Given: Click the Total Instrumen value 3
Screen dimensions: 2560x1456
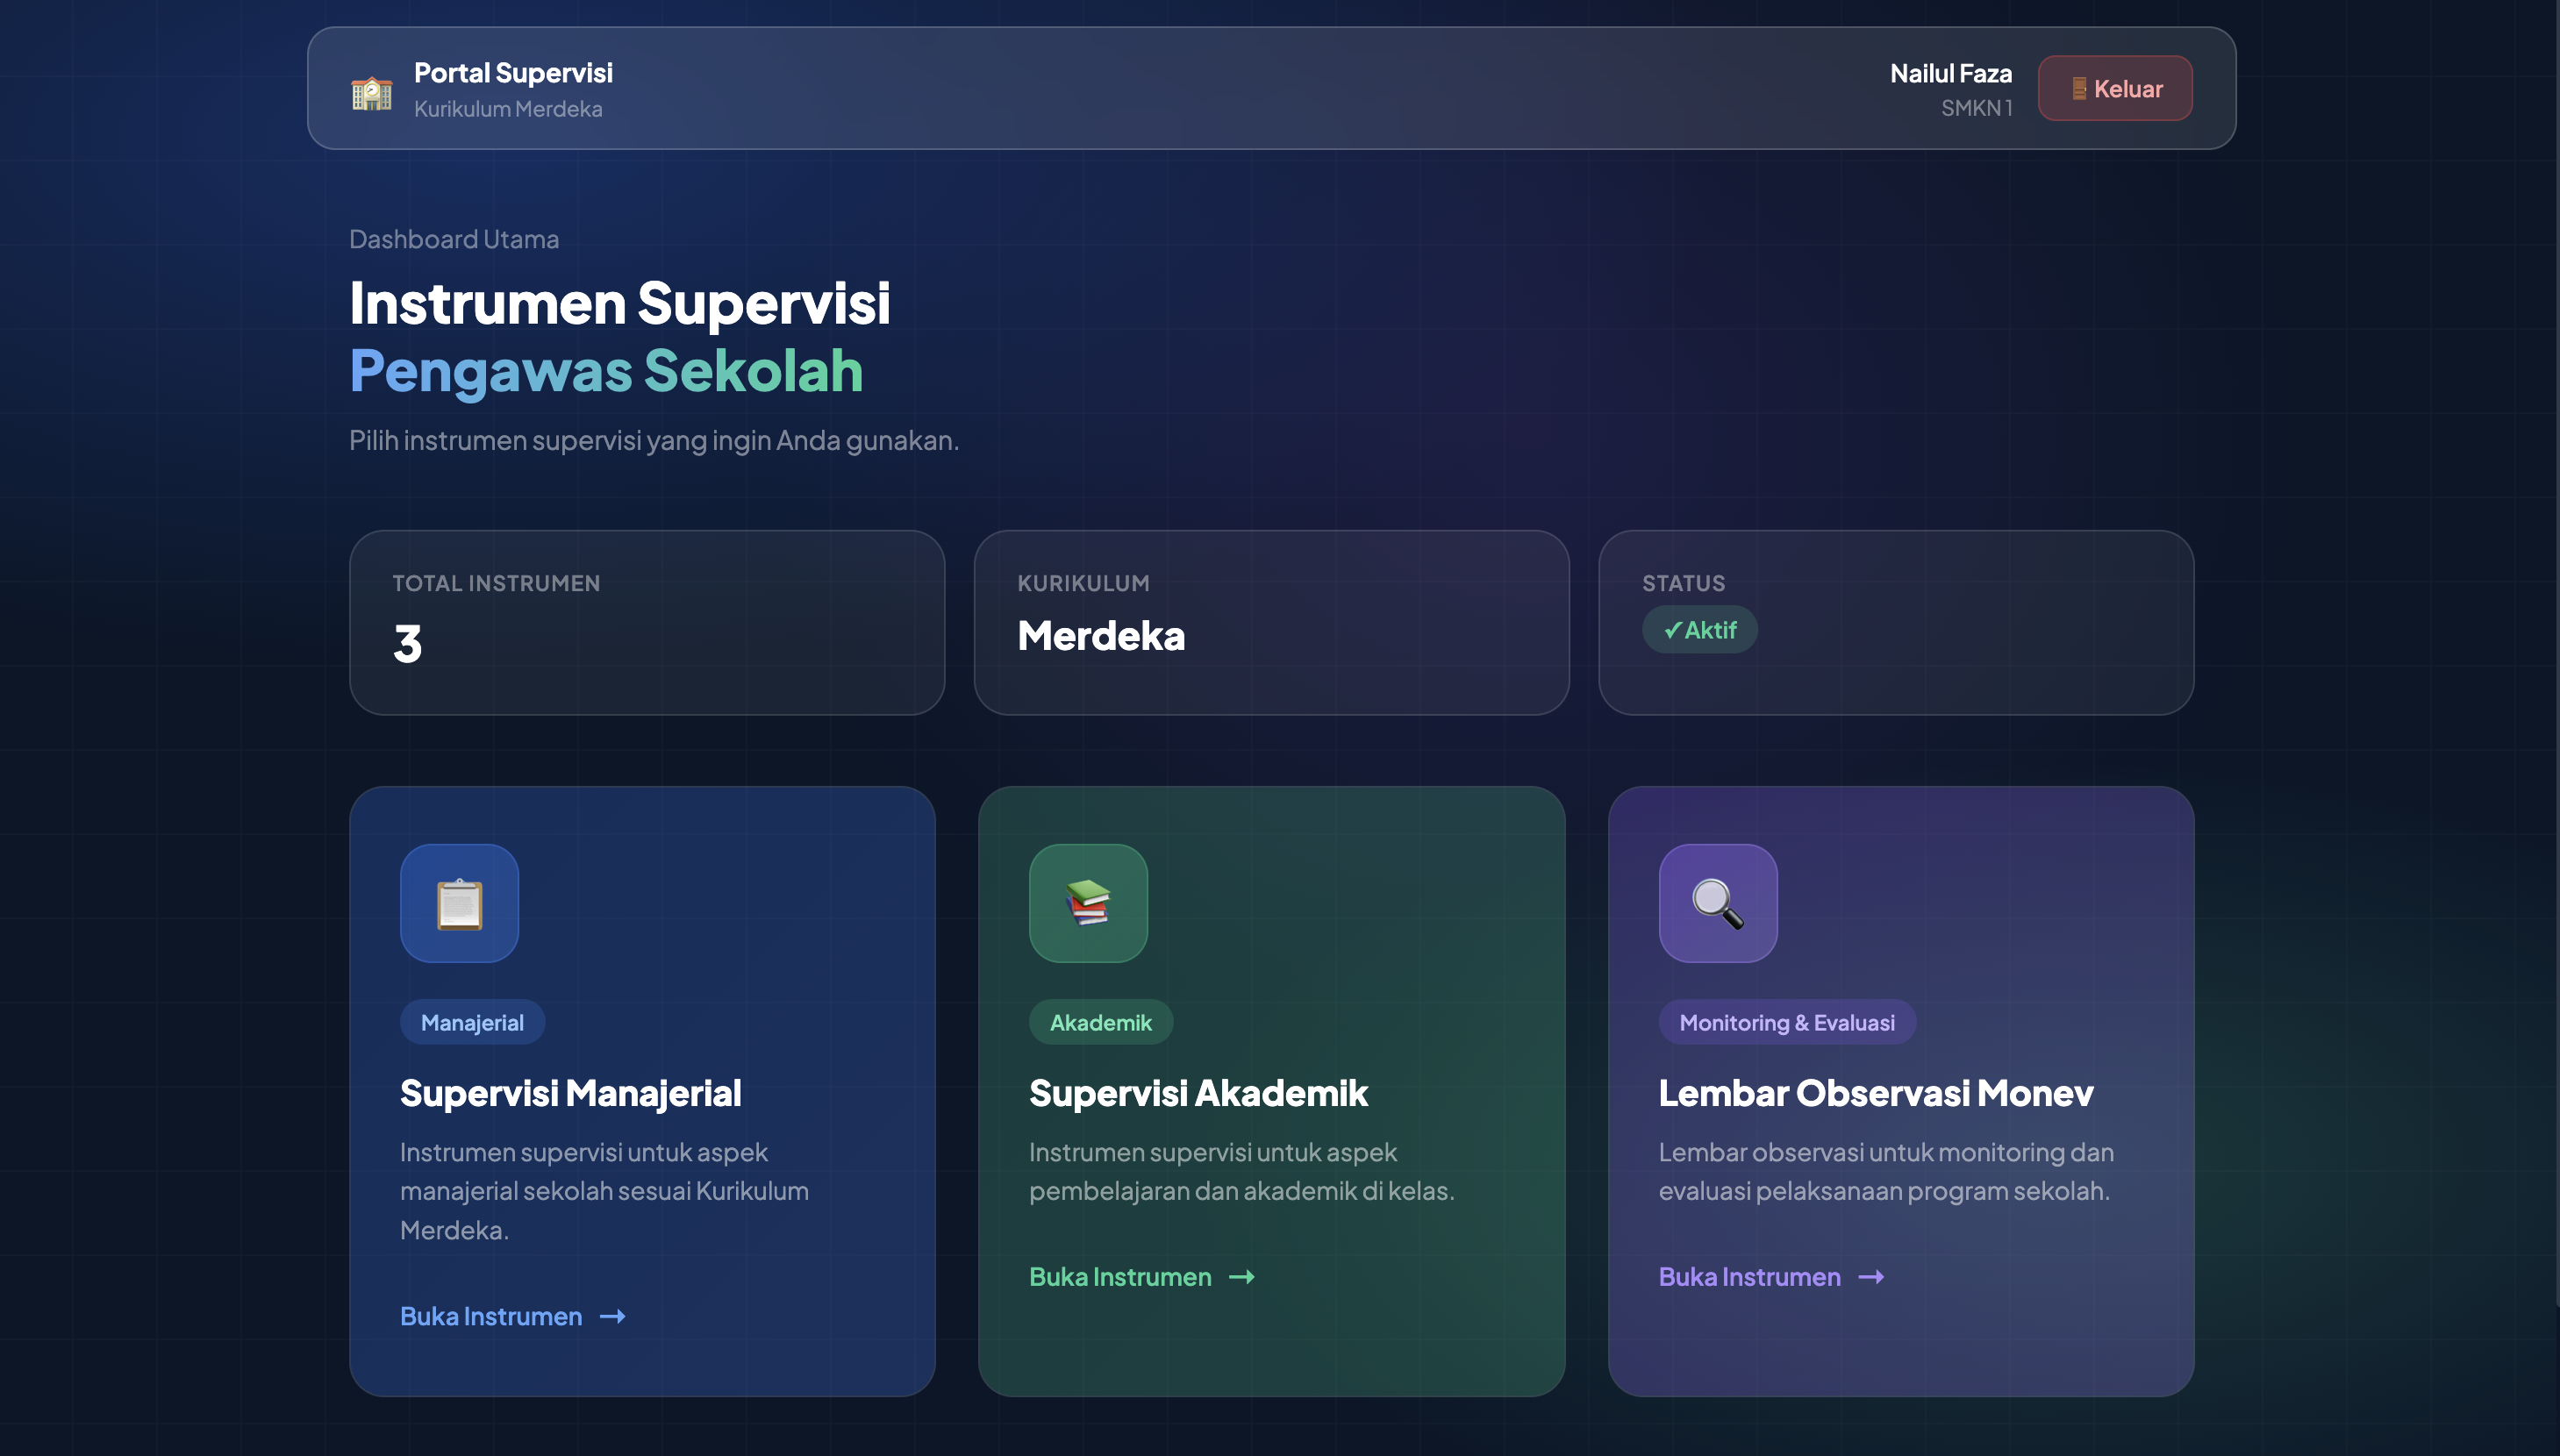Looking at the screenshot, I should point(408,643).
